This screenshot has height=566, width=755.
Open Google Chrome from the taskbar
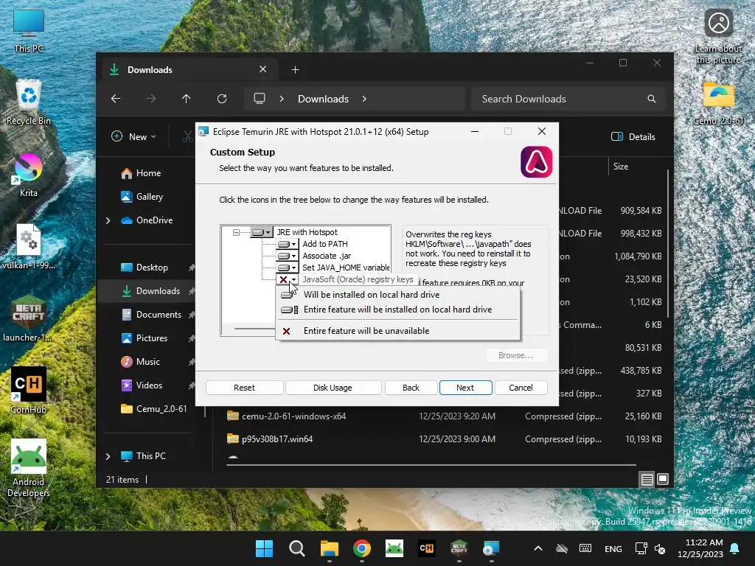[x=362, y=548]
